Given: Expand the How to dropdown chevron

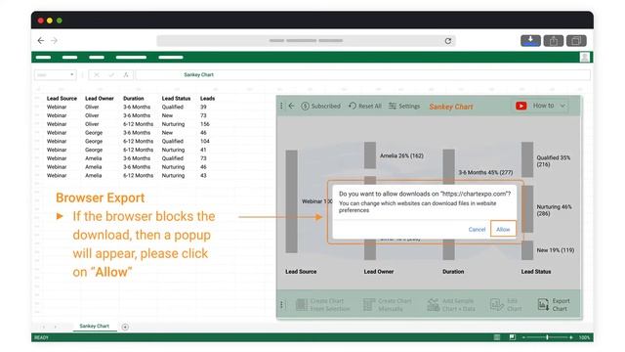Looking at the screenshot, I should (562, 106).
